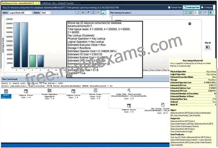Click the detailed grid view icon

93,13
